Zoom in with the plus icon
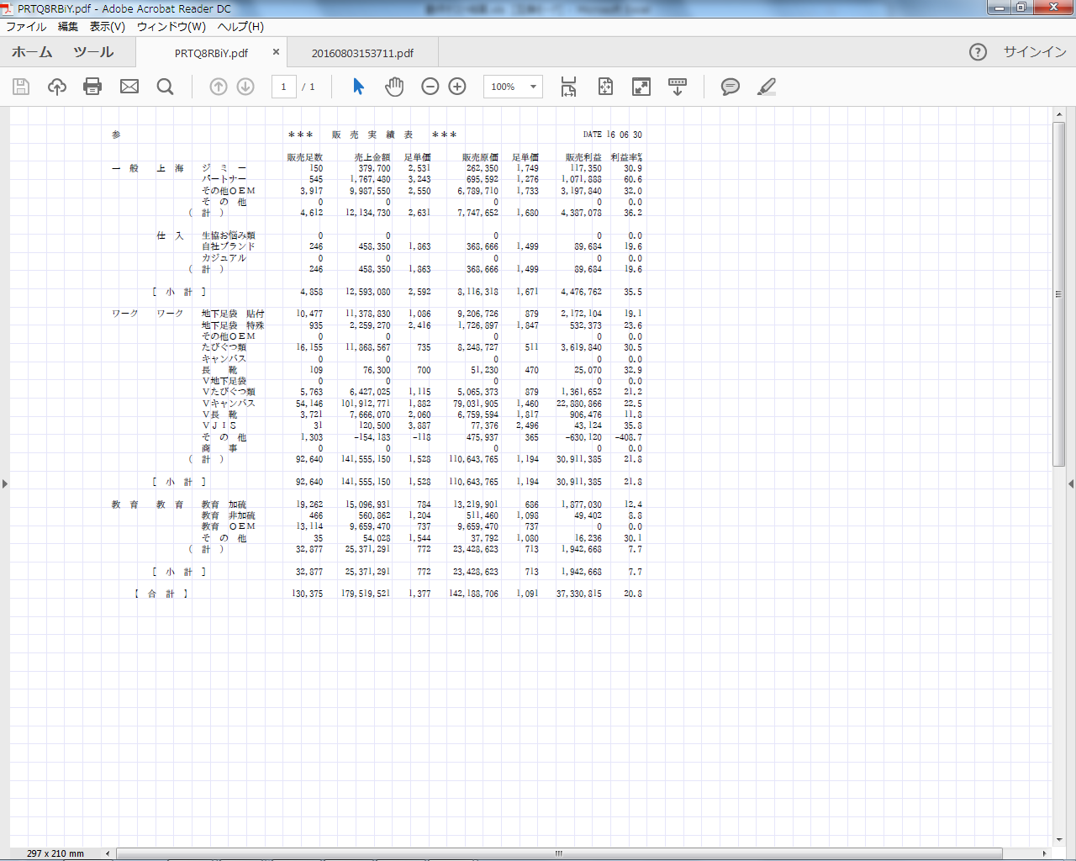This screenshot has height=861, width=1076. coord(457,87)
